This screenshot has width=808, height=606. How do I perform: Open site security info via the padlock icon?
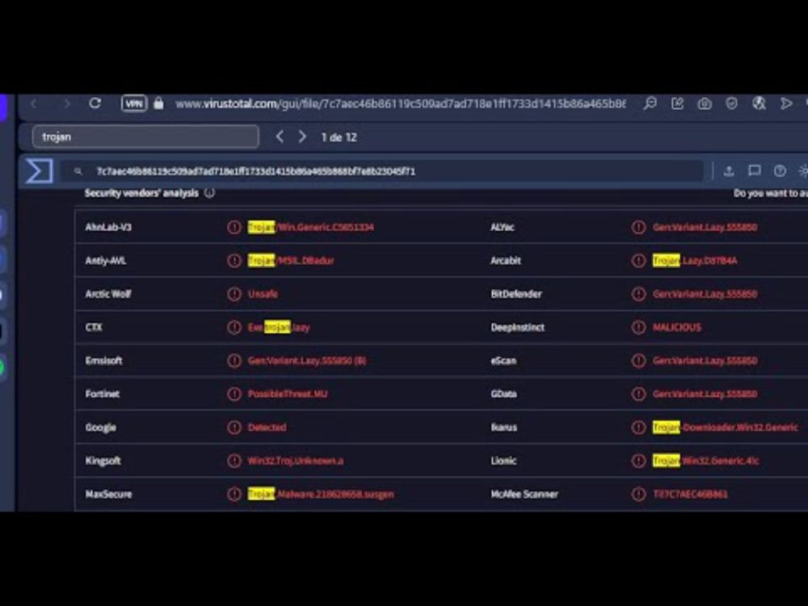pos(158,103)
